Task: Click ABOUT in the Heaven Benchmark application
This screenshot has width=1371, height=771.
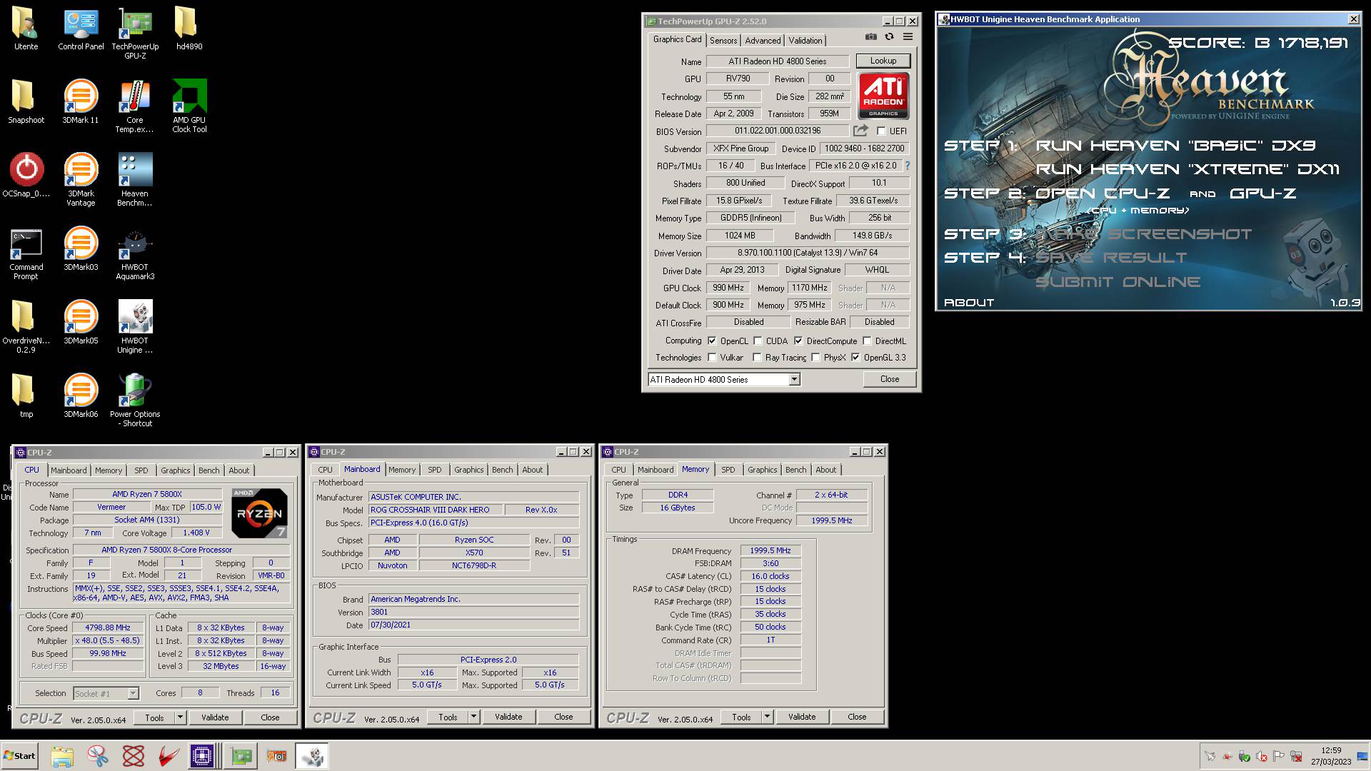Action: coord(969,303)
